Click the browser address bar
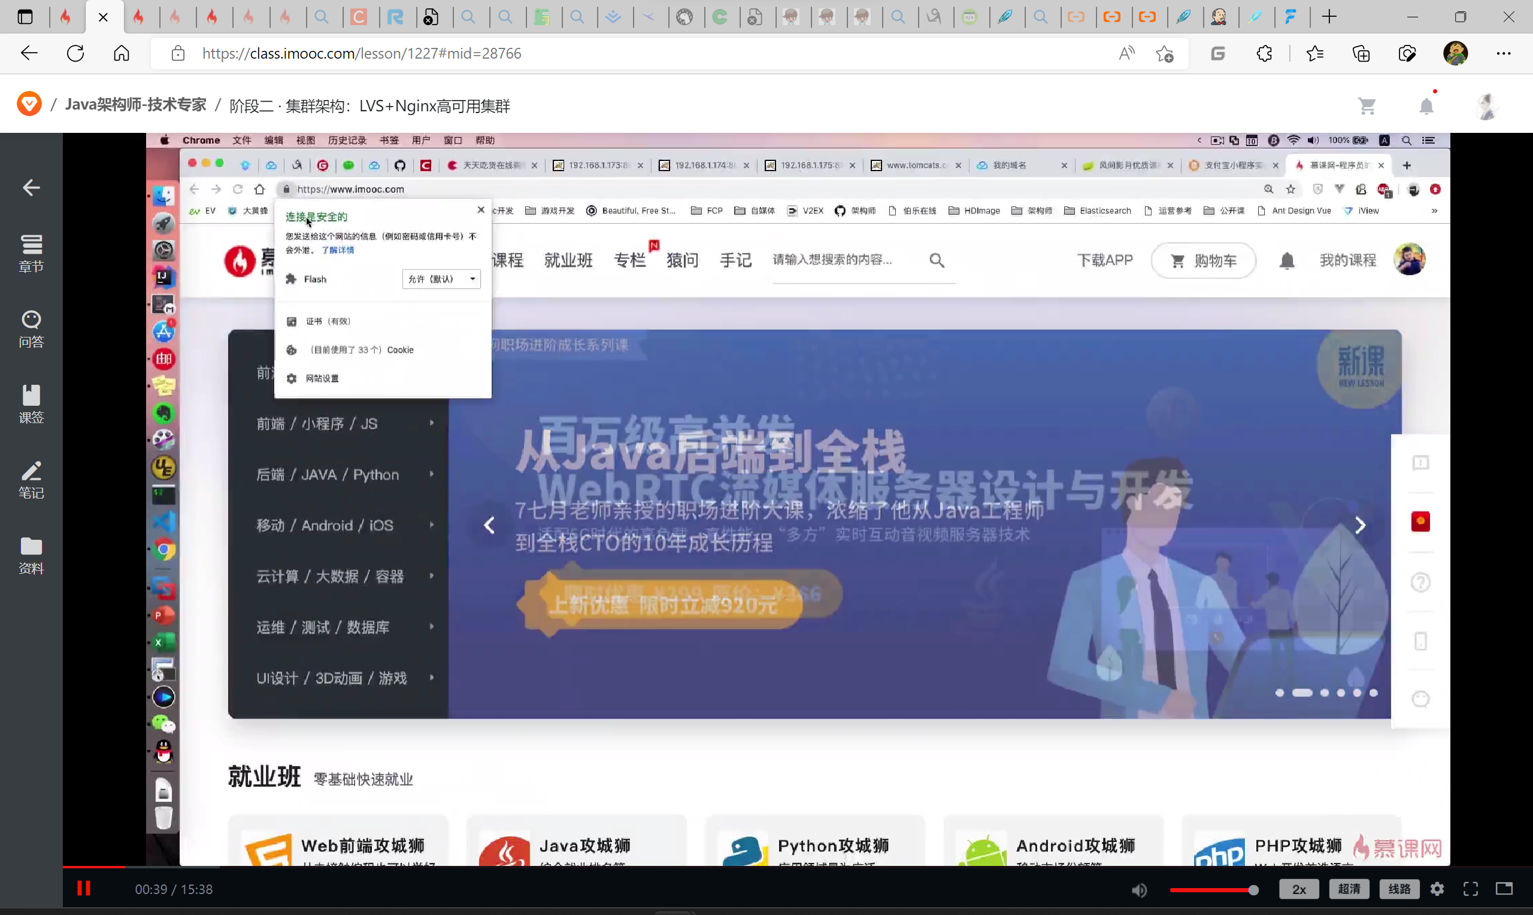 (370, 53)
